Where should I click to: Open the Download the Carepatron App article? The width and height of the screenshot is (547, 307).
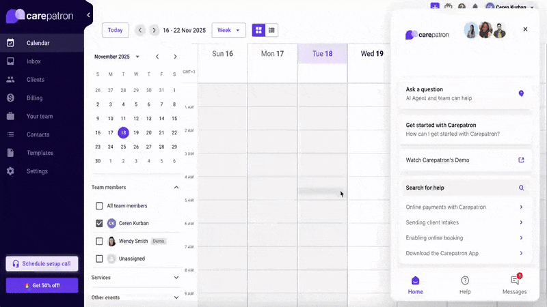pos(465,253)
